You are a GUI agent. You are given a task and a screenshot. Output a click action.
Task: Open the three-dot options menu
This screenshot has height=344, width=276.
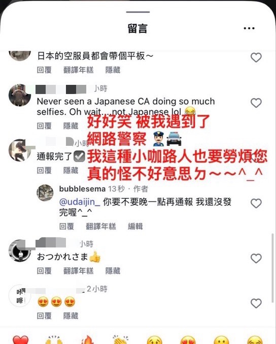249,28
